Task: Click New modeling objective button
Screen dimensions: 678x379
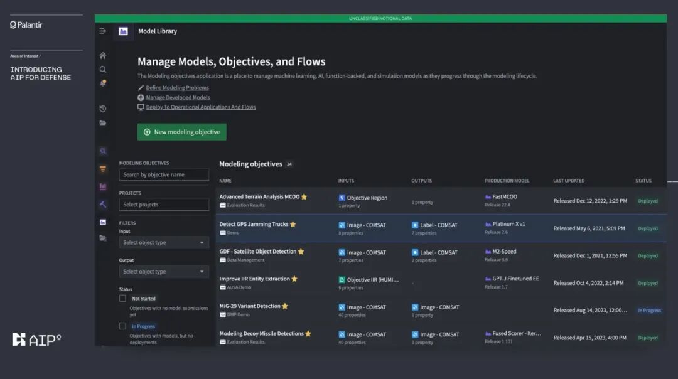Action: [181, 132]
